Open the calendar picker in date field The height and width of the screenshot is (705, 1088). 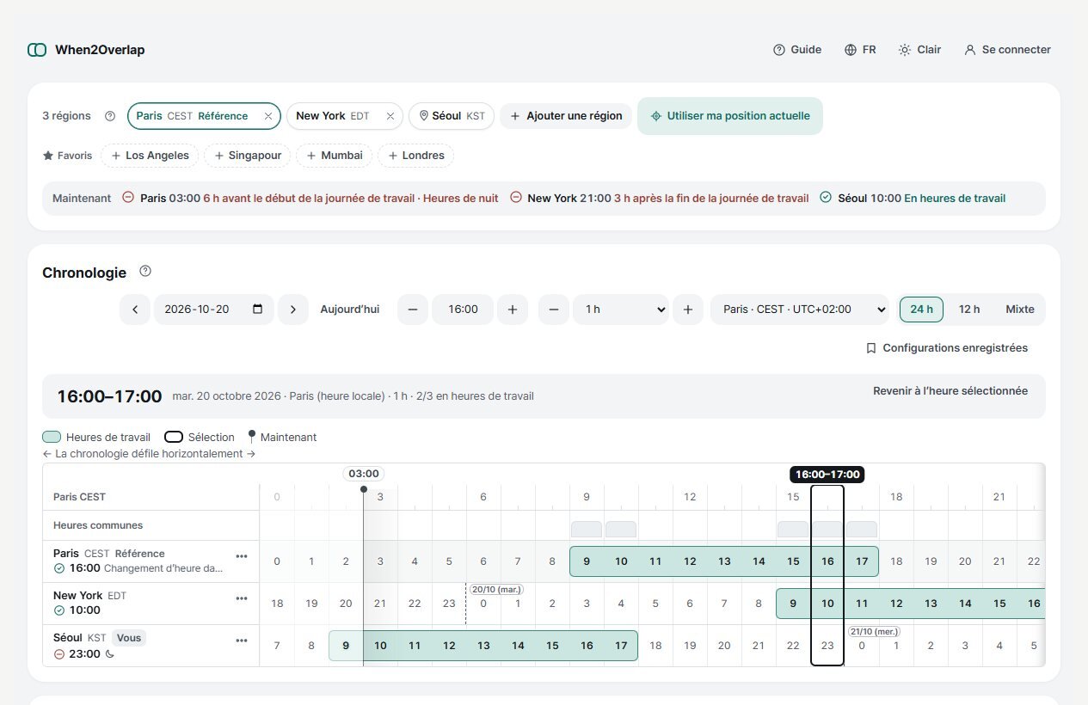[258, 310]
